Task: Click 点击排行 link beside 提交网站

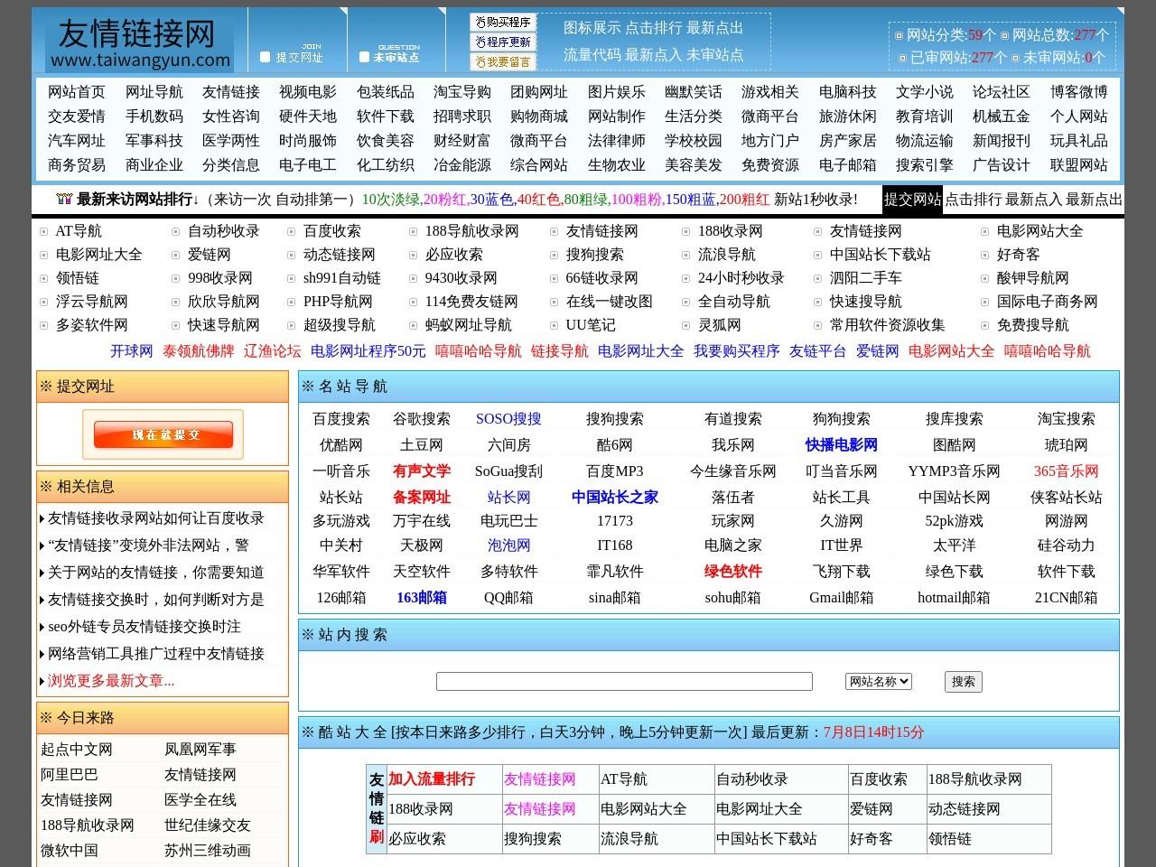Action: (974, 200)
